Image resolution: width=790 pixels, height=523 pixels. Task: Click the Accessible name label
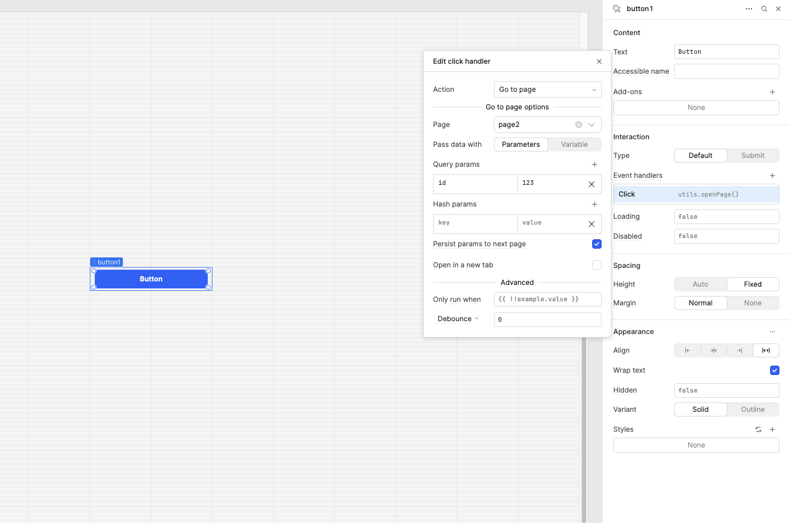(x=641, y=71)
